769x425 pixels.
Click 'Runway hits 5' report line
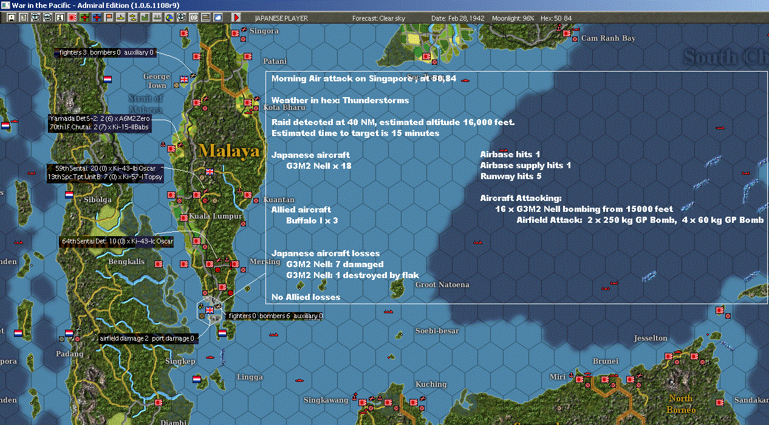click(510, 177)
